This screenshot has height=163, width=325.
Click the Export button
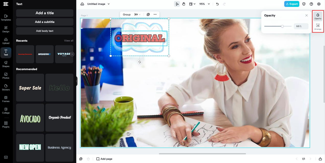click(292, 4)
